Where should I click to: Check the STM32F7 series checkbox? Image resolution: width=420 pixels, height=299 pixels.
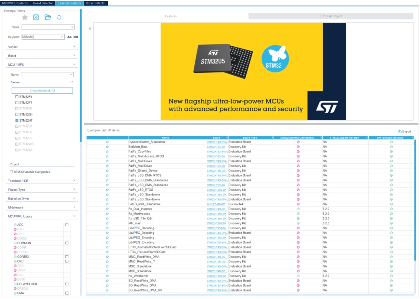click(17, 103)
